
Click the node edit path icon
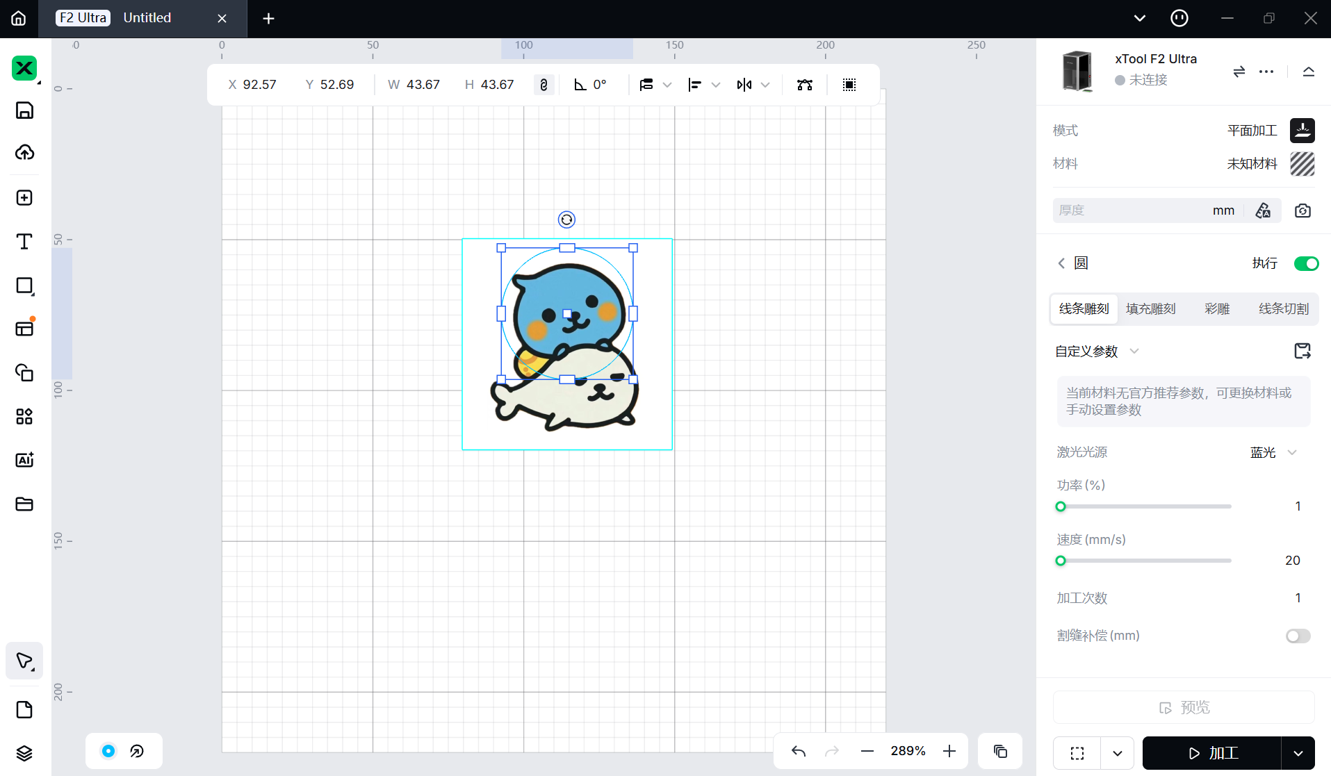805,85
